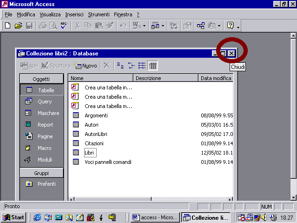Open the Properties toolbar icon
The height and width of the screenshot is (223, 297).
[187, 26]
